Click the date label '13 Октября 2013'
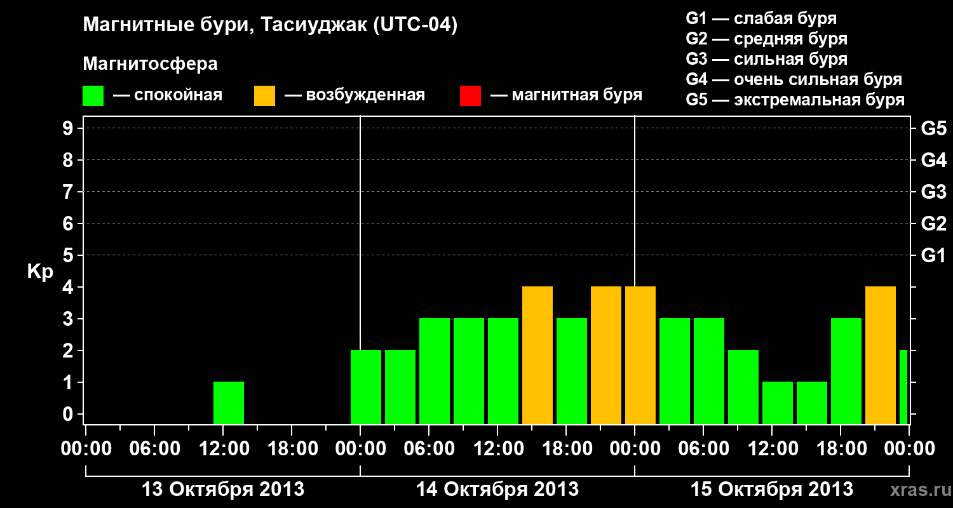 [x=223, y=490]
